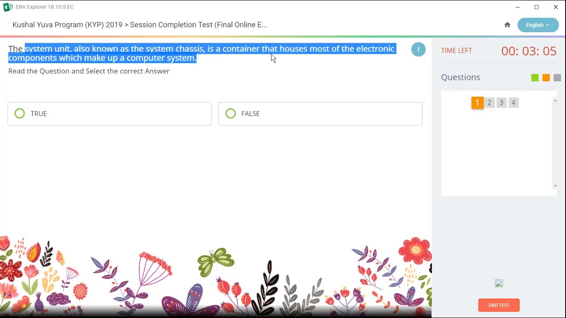Click 'Read the Question and Select' instruction
This screenshot has height=318, width=566.
point(89,71)
